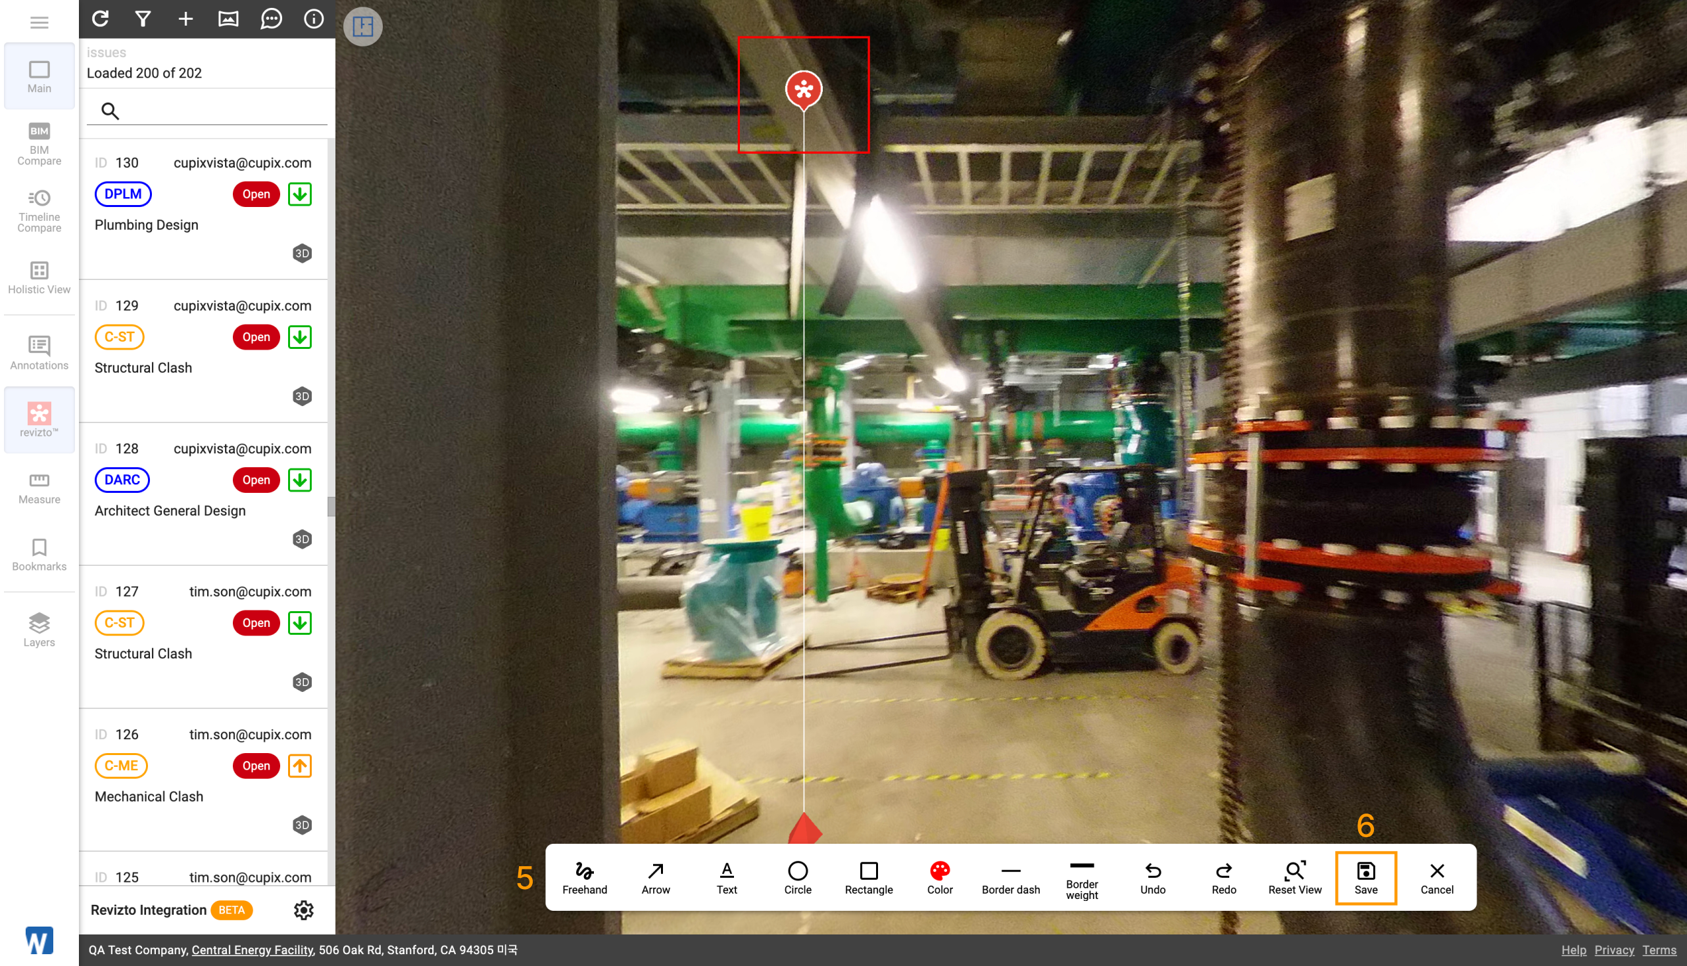Refresh the issues list
The width and height of the screenshot is (1687, 966).
click(100, 18)
